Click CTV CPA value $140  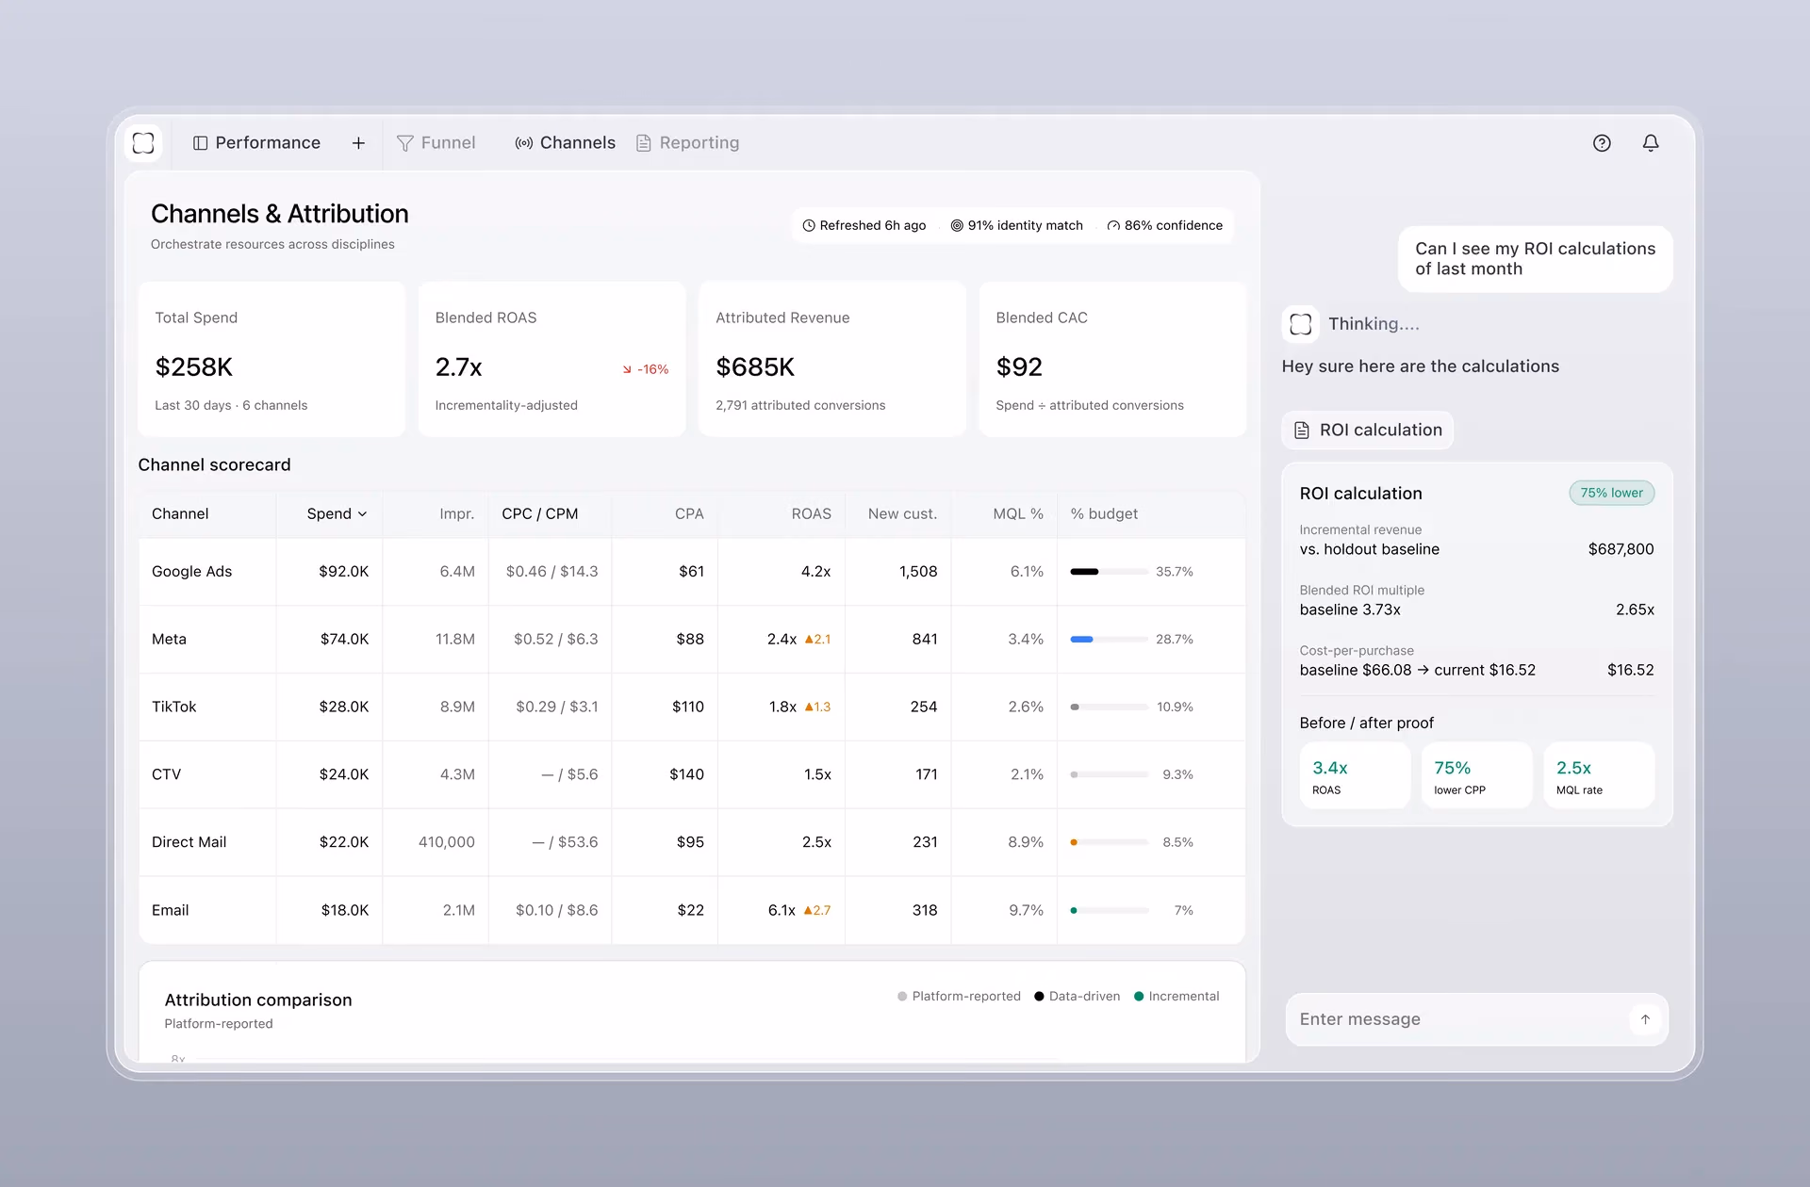(687, 775)
